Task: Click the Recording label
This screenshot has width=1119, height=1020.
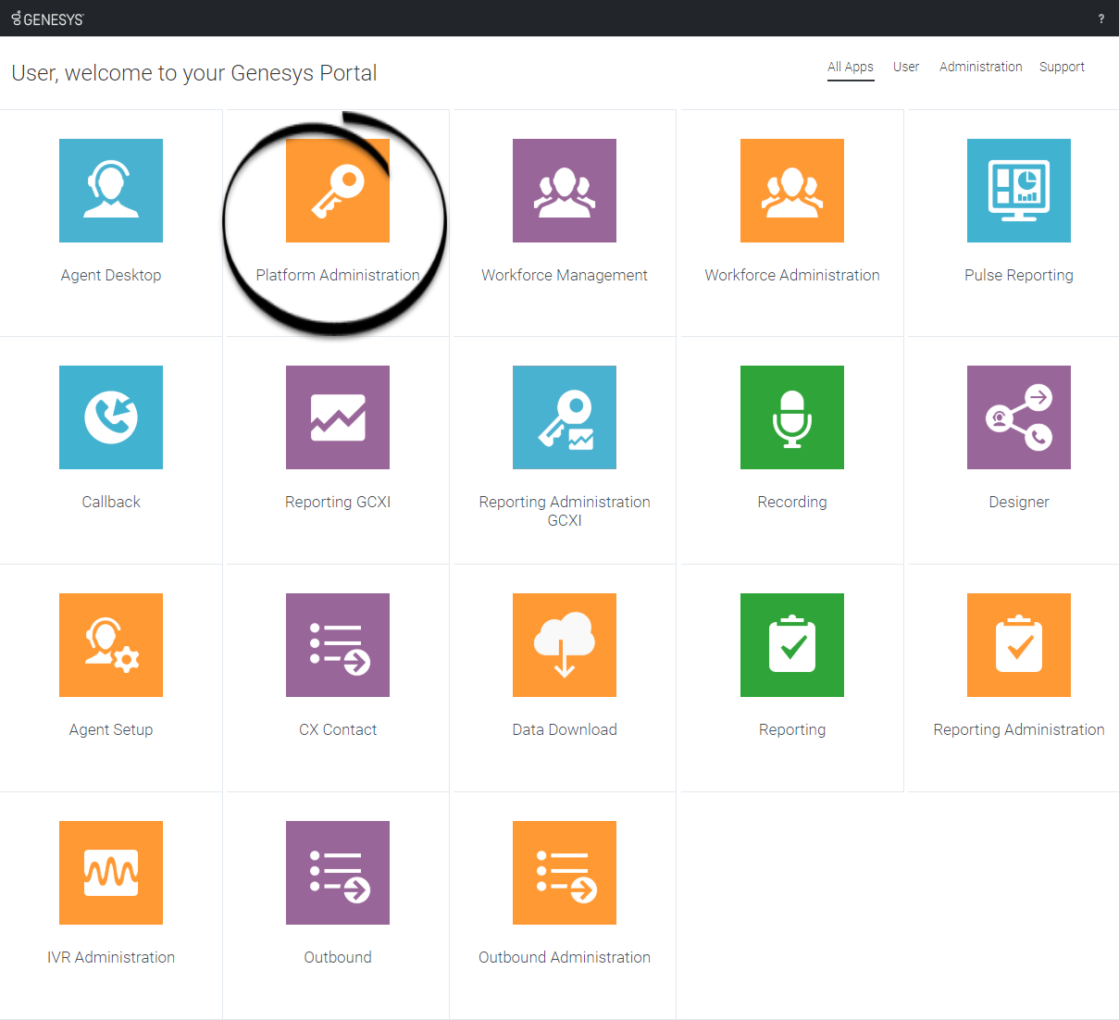Action: 792,502
